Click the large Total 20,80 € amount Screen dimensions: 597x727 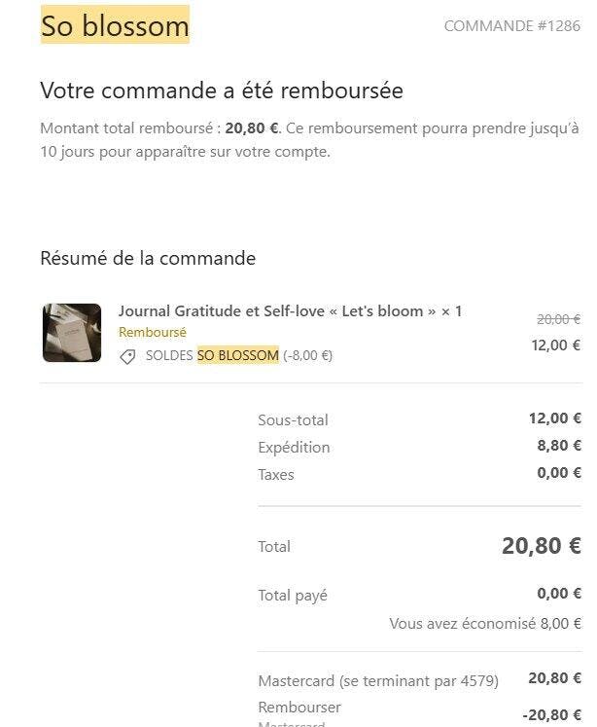tap(541, 546)
